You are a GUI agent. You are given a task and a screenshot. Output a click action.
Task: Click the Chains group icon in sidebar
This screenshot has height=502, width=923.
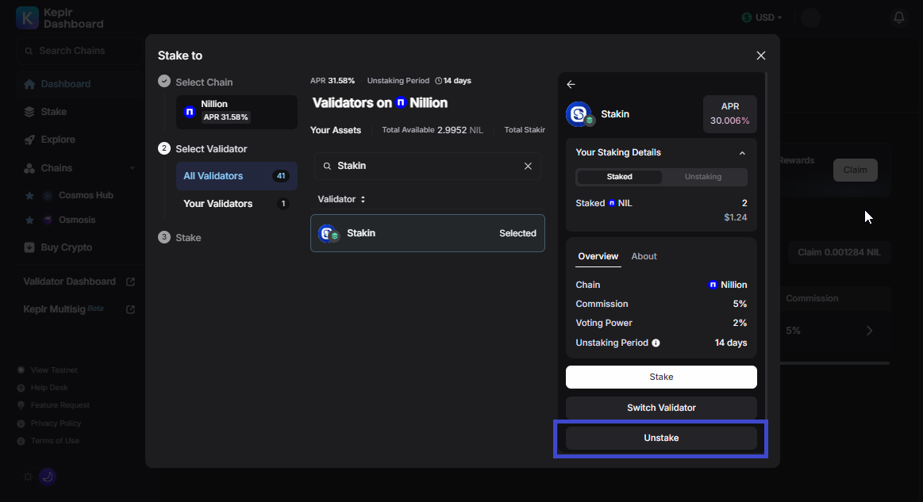(x=29, y=168)
